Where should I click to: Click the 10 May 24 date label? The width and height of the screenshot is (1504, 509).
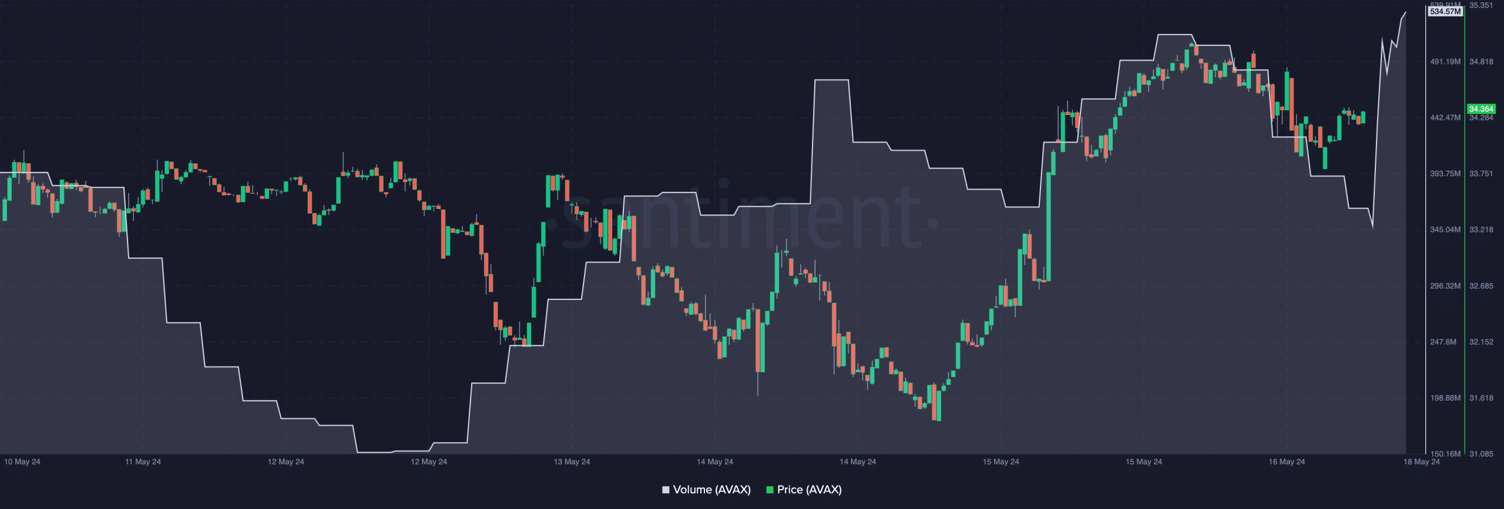coord(22,461)
